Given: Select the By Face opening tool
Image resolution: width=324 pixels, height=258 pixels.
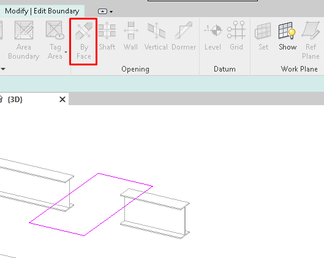Looking at the screenshot, I should pyautogui.click(x=84, y=42).
